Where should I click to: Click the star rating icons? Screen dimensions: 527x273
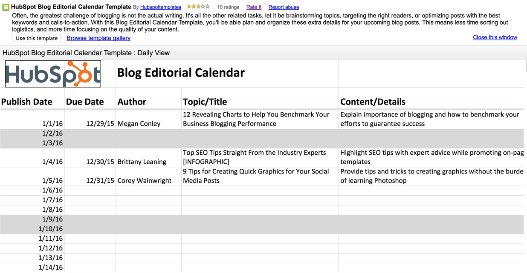(x=198, y=7)
